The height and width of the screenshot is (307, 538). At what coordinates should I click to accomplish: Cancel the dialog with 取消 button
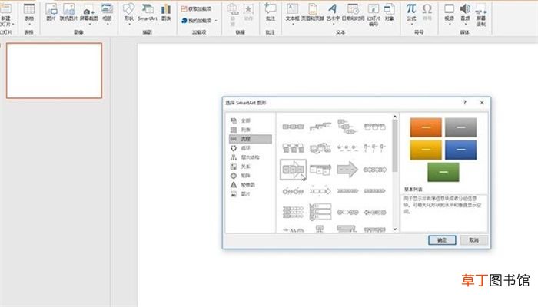(473, 239)
